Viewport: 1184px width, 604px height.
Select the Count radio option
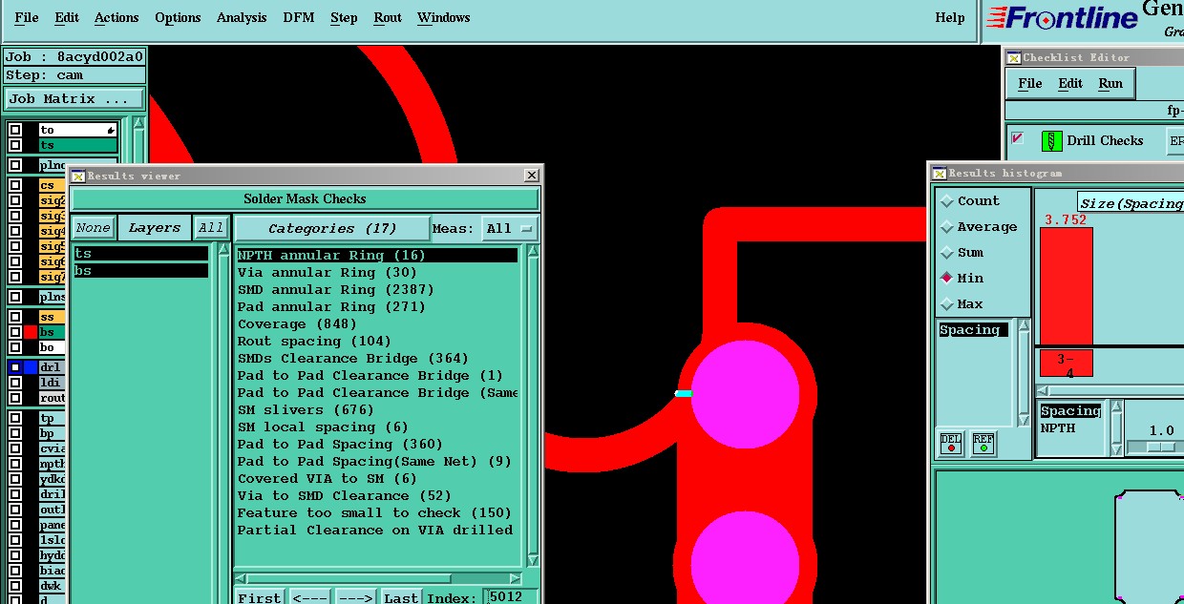970,201
